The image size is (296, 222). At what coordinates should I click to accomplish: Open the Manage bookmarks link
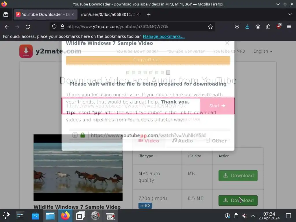(164, 36)
